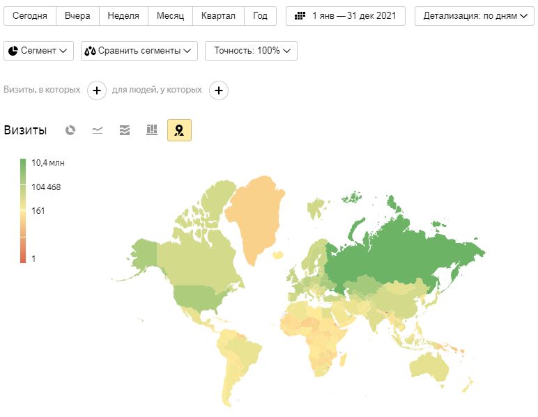Toggle the map visualization view
This screenshot has height=417, width=538.
[x=179, y=130]
